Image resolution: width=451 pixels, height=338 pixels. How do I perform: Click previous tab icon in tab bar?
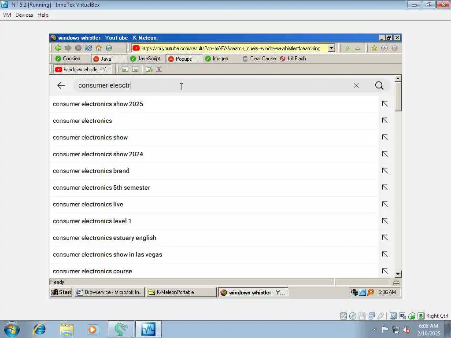[125, 69]
